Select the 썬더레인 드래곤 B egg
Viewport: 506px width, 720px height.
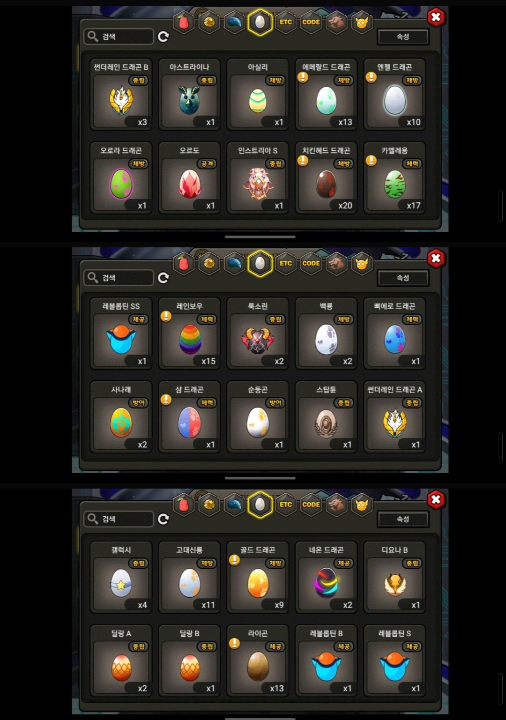[x=121, y=94]
